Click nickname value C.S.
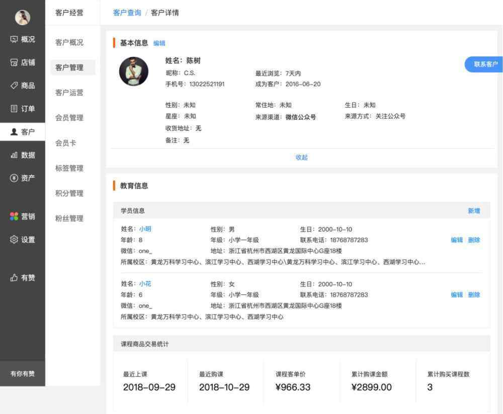This screenshot has width=503, height=414. point(190,73)
